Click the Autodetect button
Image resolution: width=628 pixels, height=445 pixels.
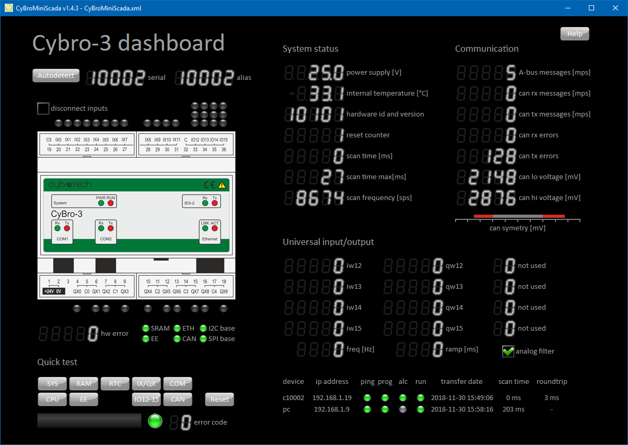[x=56, y=75]
